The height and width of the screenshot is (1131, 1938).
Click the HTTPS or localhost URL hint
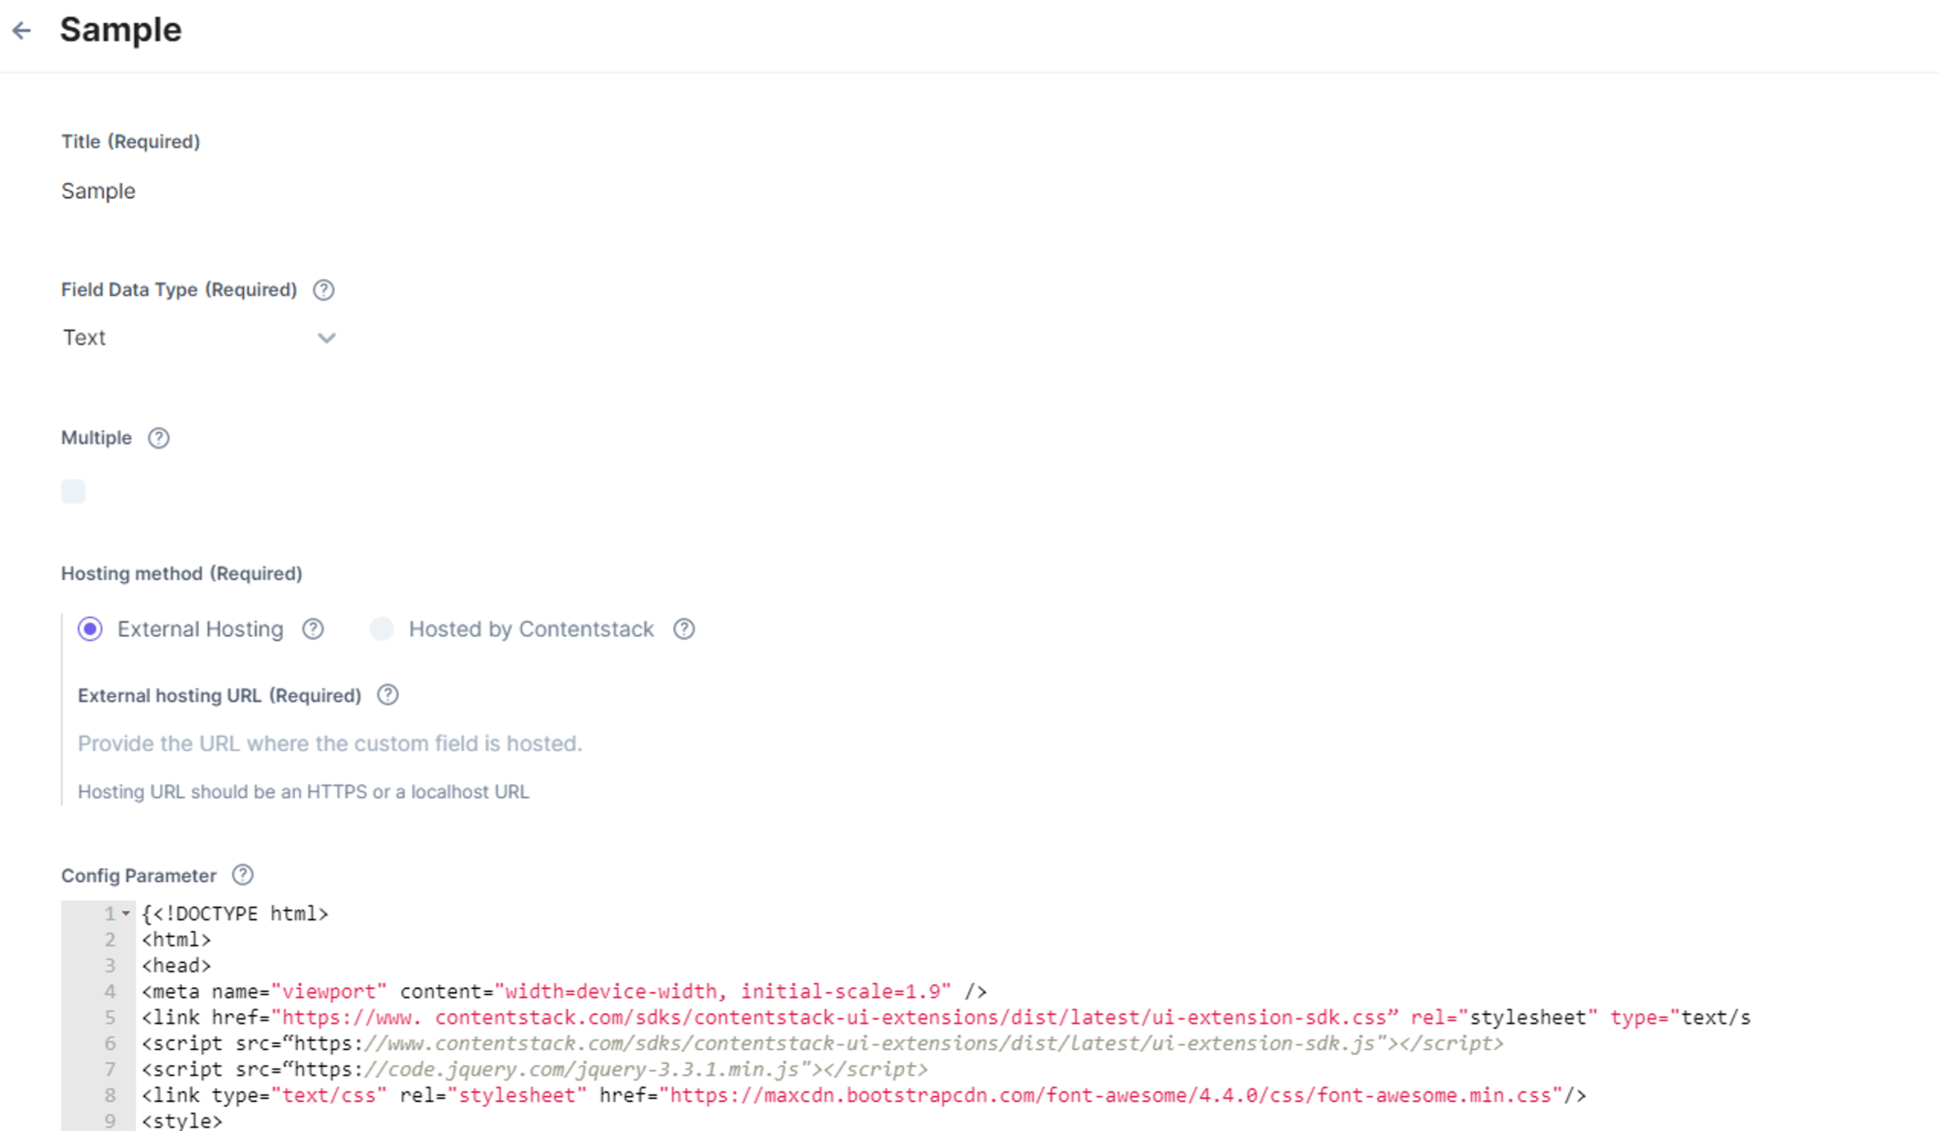[x=304, y=792]
